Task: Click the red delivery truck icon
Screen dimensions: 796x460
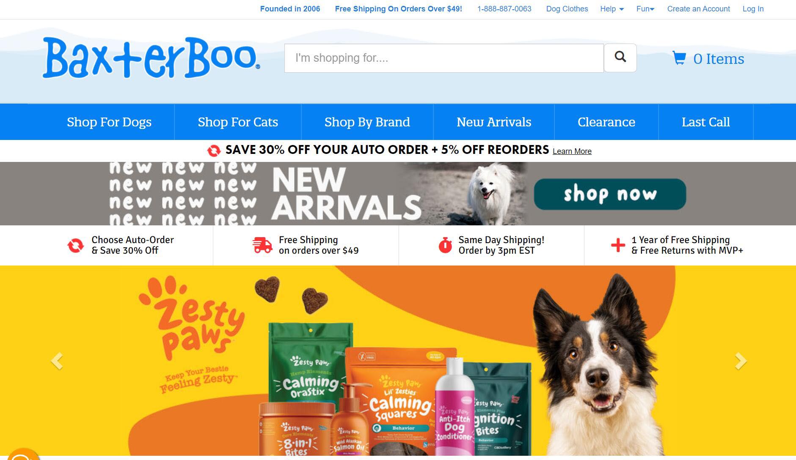Action: pyautogui.click(x=262, y=245)
